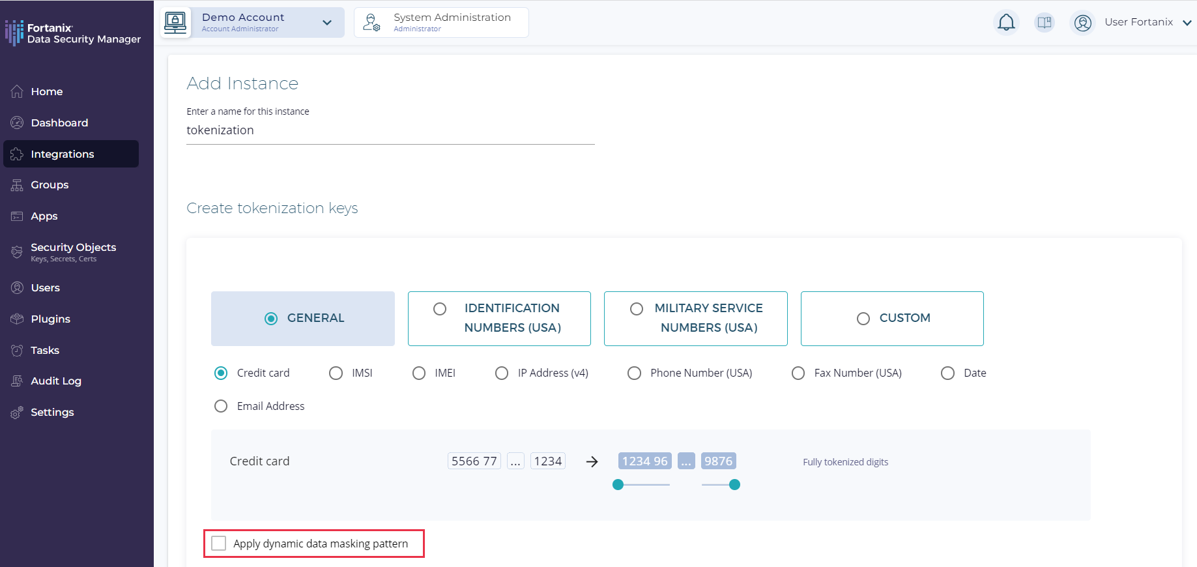This screenshot has height=567, width=1197.
Task: Select the CUSTOM token type button
Action: pyautogui.click(x=891, y=318)
